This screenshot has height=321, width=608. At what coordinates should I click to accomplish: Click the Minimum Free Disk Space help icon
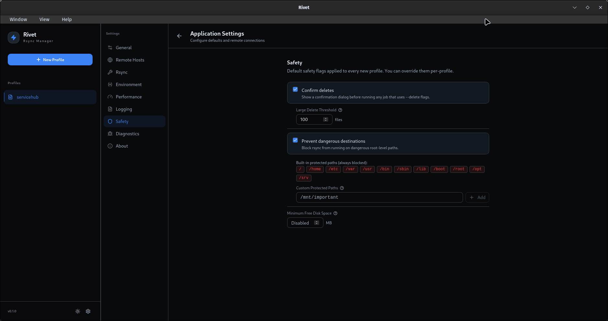(335, 213)
